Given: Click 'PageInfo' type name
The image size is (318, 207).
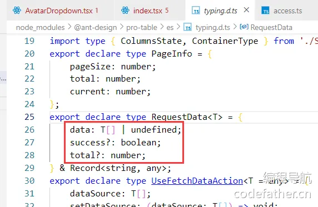Looking at the screenshot, I should point(172,54).
